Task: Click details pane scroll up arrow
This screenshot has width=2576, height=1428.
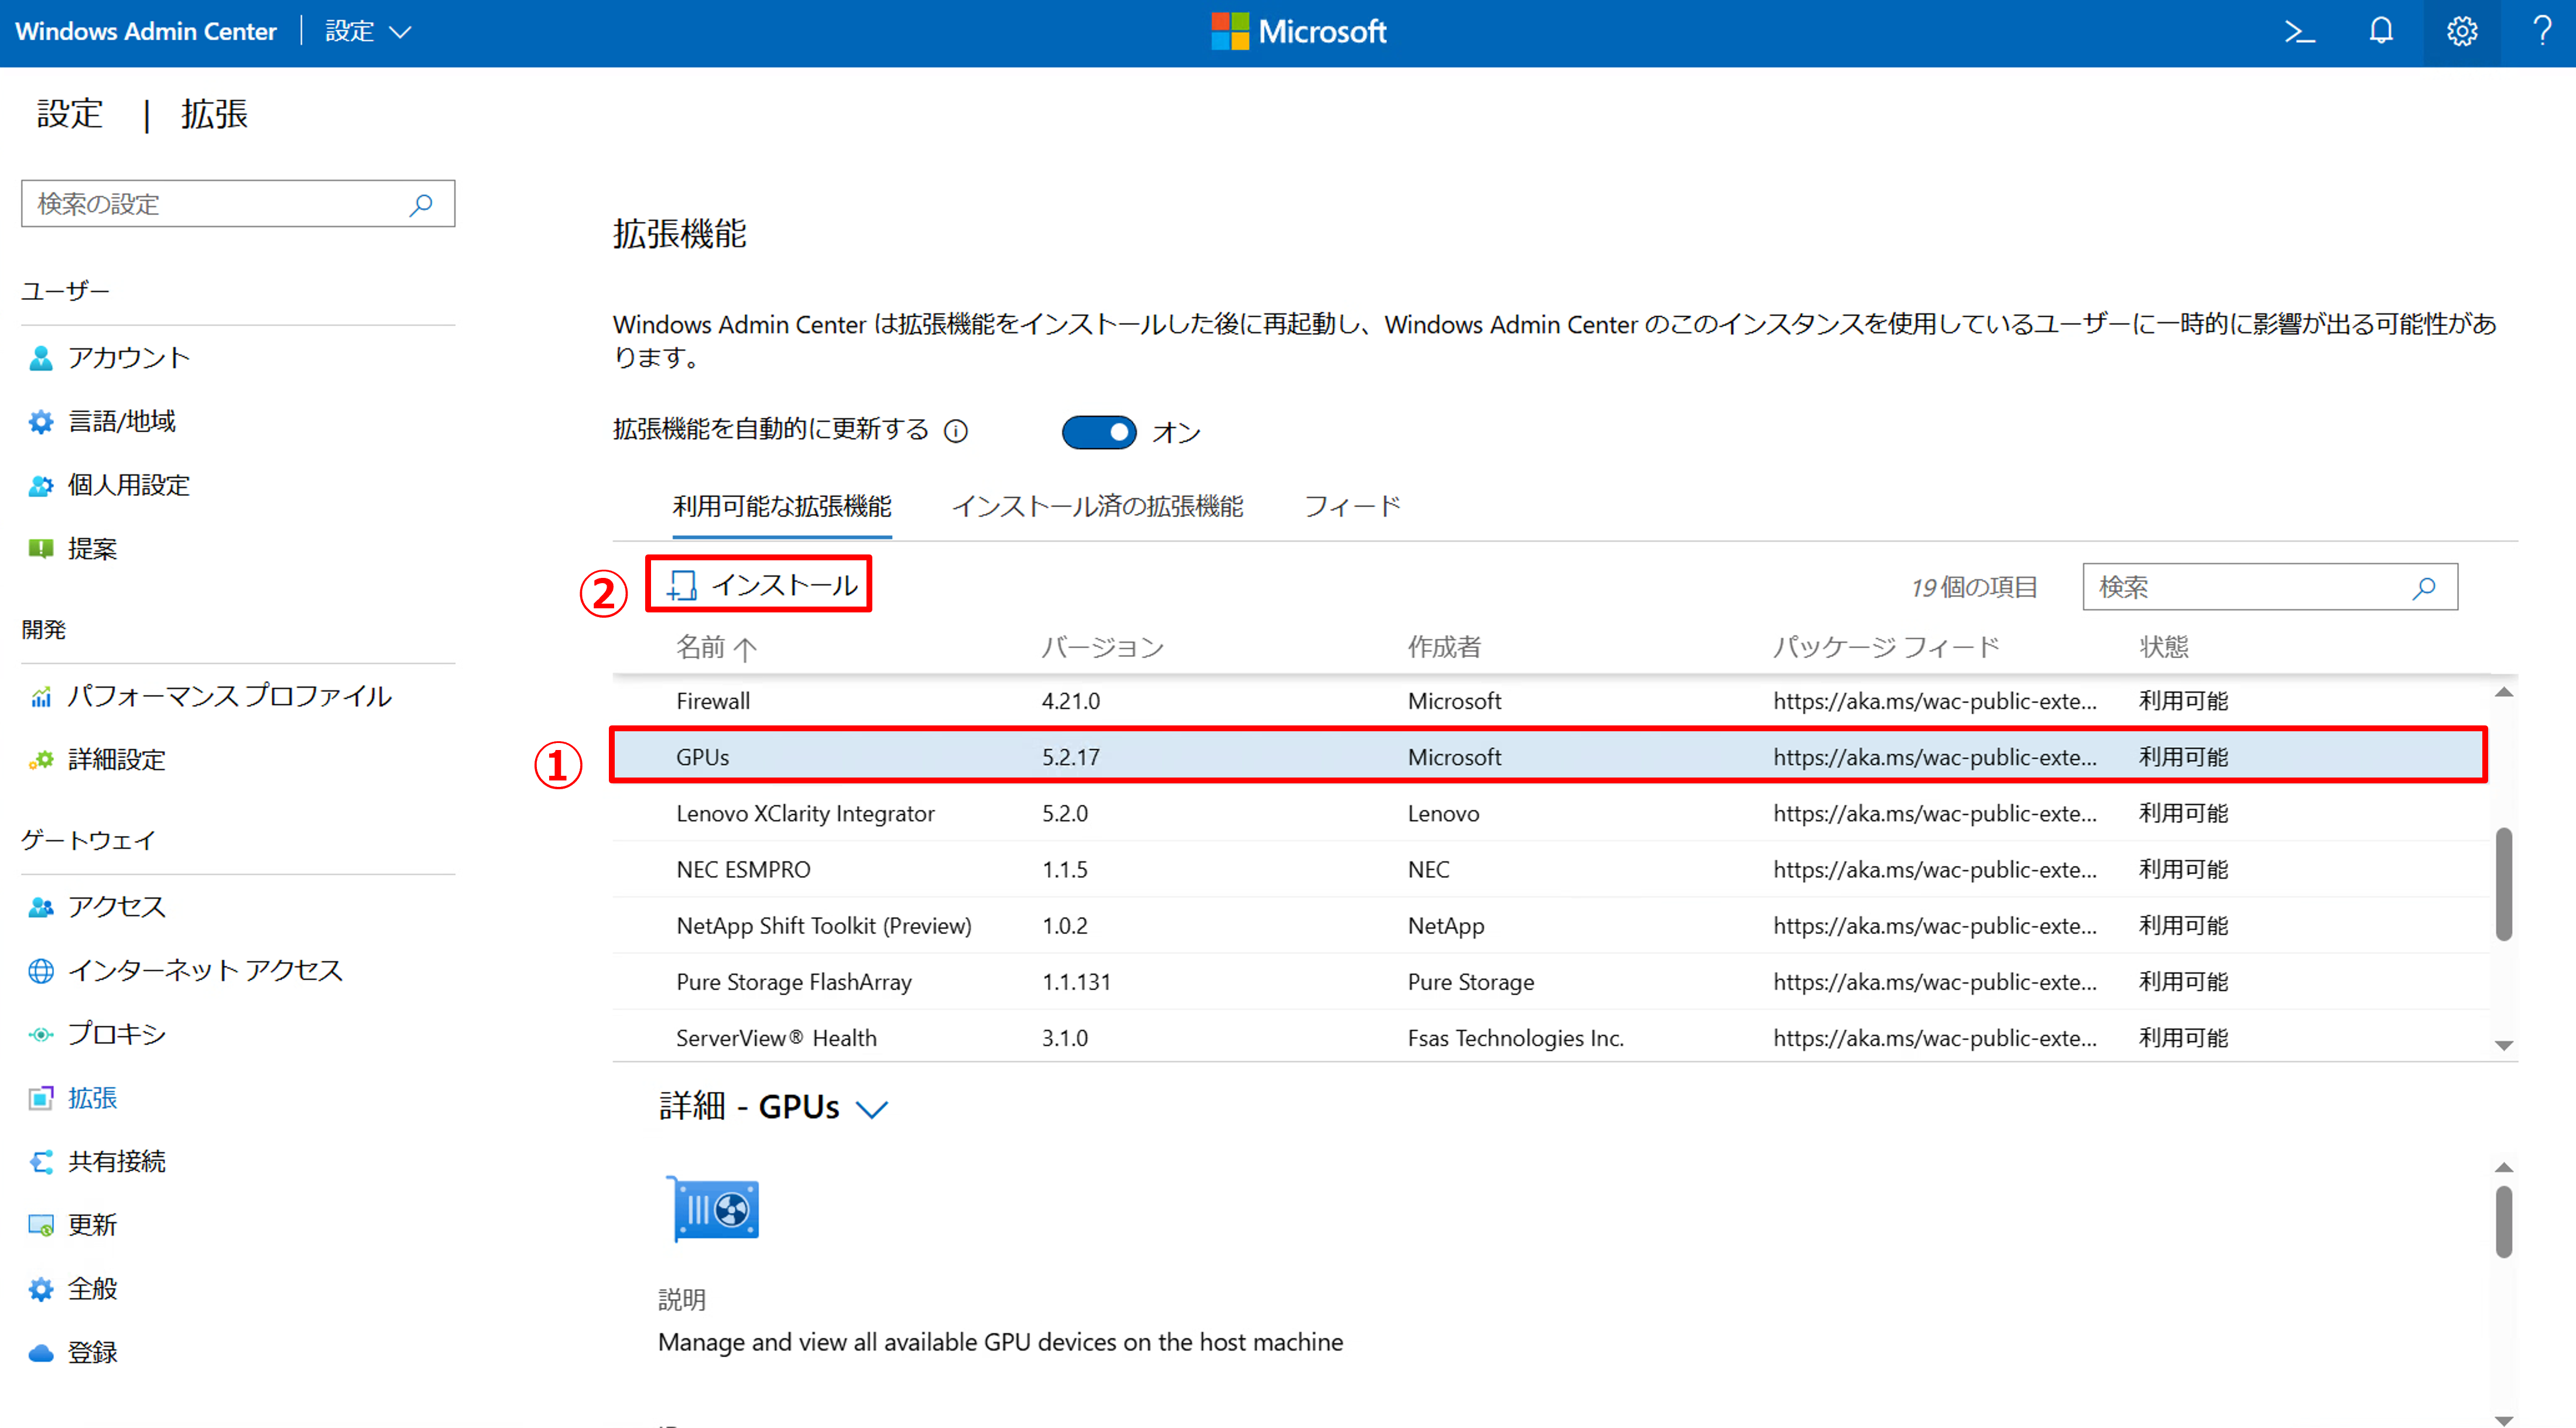Action: click(2503, 1168)
